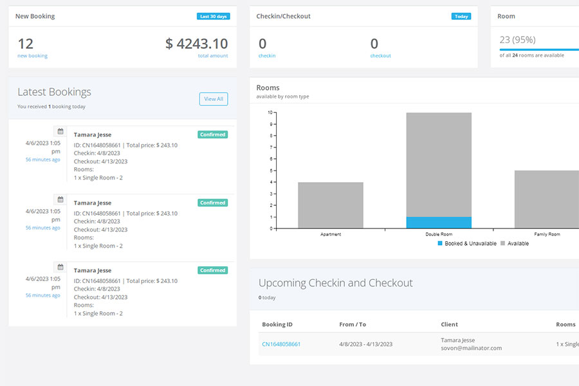
Task: Follow the 'checkin' link
Action: click(266, 56)
